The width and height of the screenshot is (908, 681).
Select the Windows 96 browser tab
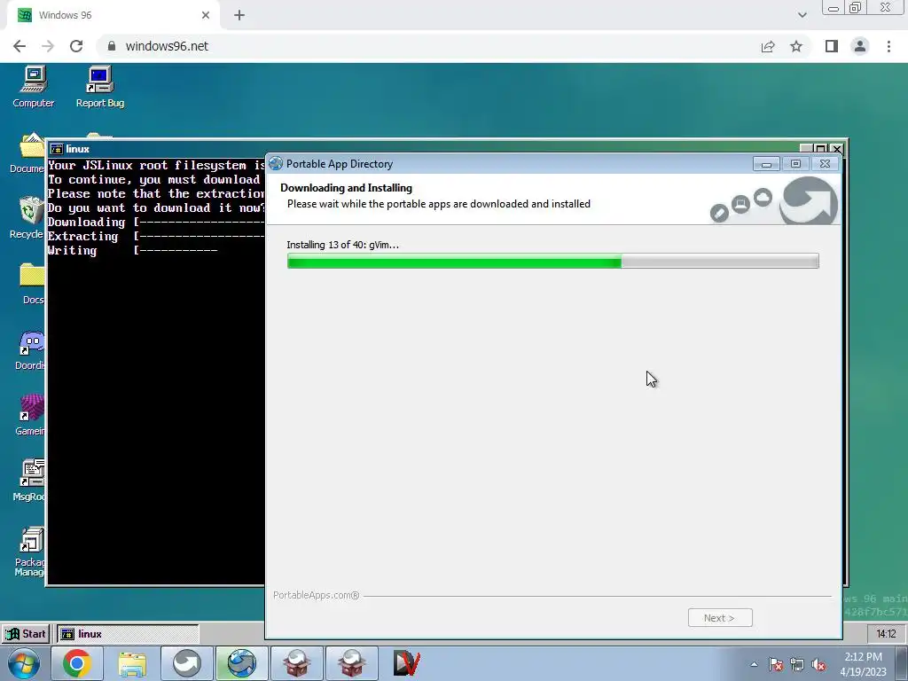tap(113, 15)
